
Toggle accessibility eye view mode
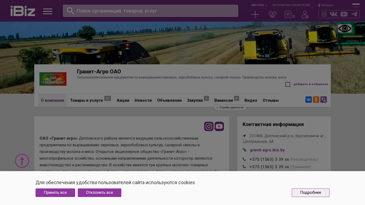coord(345,29)
